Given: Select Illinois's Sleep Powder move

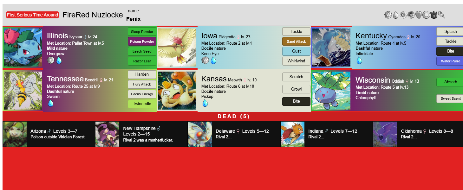Looking at the screenshot, I should (x=142, y=32).
